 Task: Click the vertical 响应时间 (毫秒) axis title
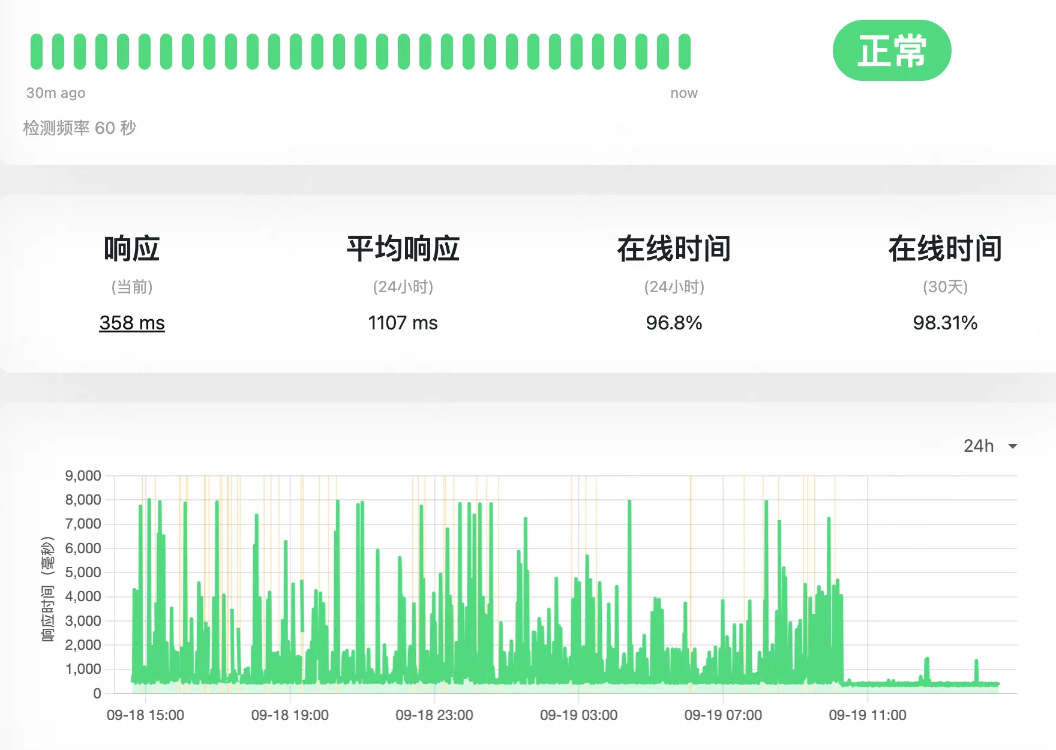48,589
